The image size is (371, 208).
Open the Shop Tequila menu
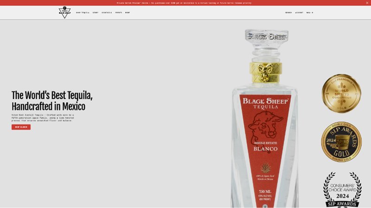point(83,12)
